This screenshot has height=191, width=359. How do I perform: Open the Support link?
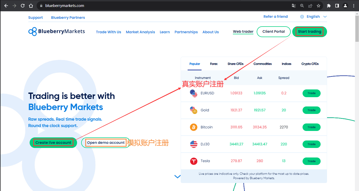[36, 18]
